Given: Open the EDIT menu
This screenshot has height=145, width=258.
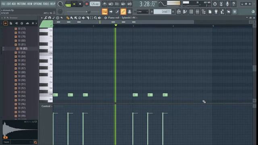Looking at the screenshot, I should tap(9, 4).
